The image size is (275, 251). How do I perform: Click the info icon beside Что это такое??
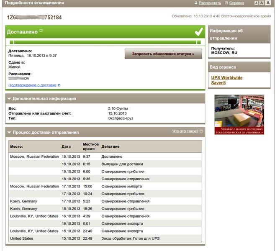(x=201, y=131)
